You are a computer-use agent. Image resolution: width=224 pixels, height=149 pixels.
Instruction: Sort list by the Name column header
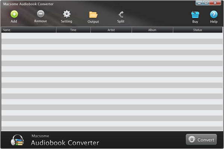29,30
